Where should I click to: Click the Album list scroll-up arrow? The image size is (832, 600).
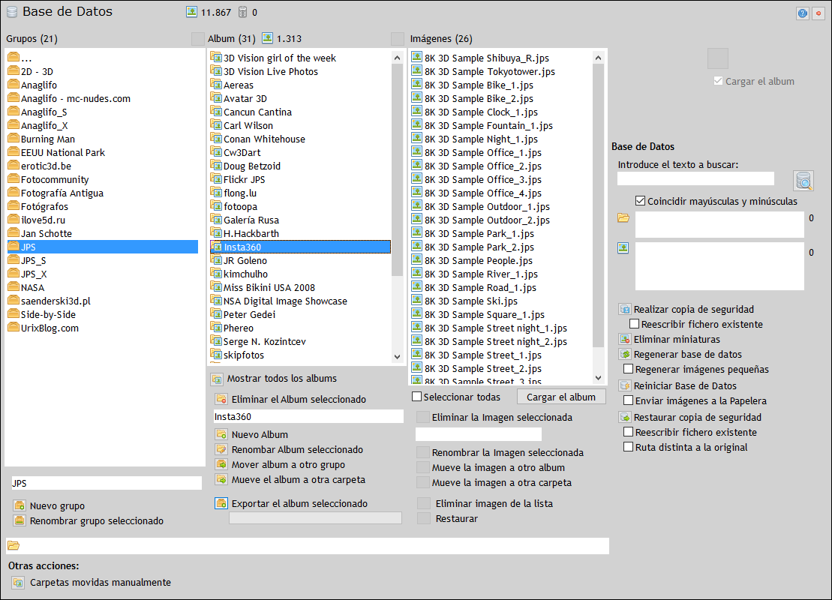[x=398, y=57]
